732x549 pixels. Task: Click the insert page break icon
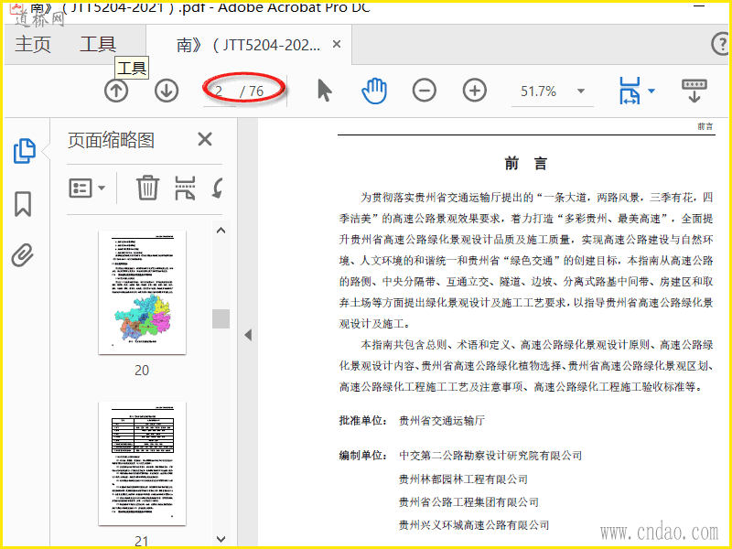pyautogui.click(x=185, y=188)
